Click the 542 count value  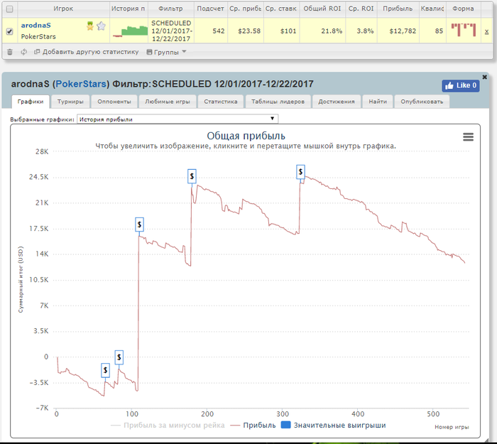coord(219,31)
